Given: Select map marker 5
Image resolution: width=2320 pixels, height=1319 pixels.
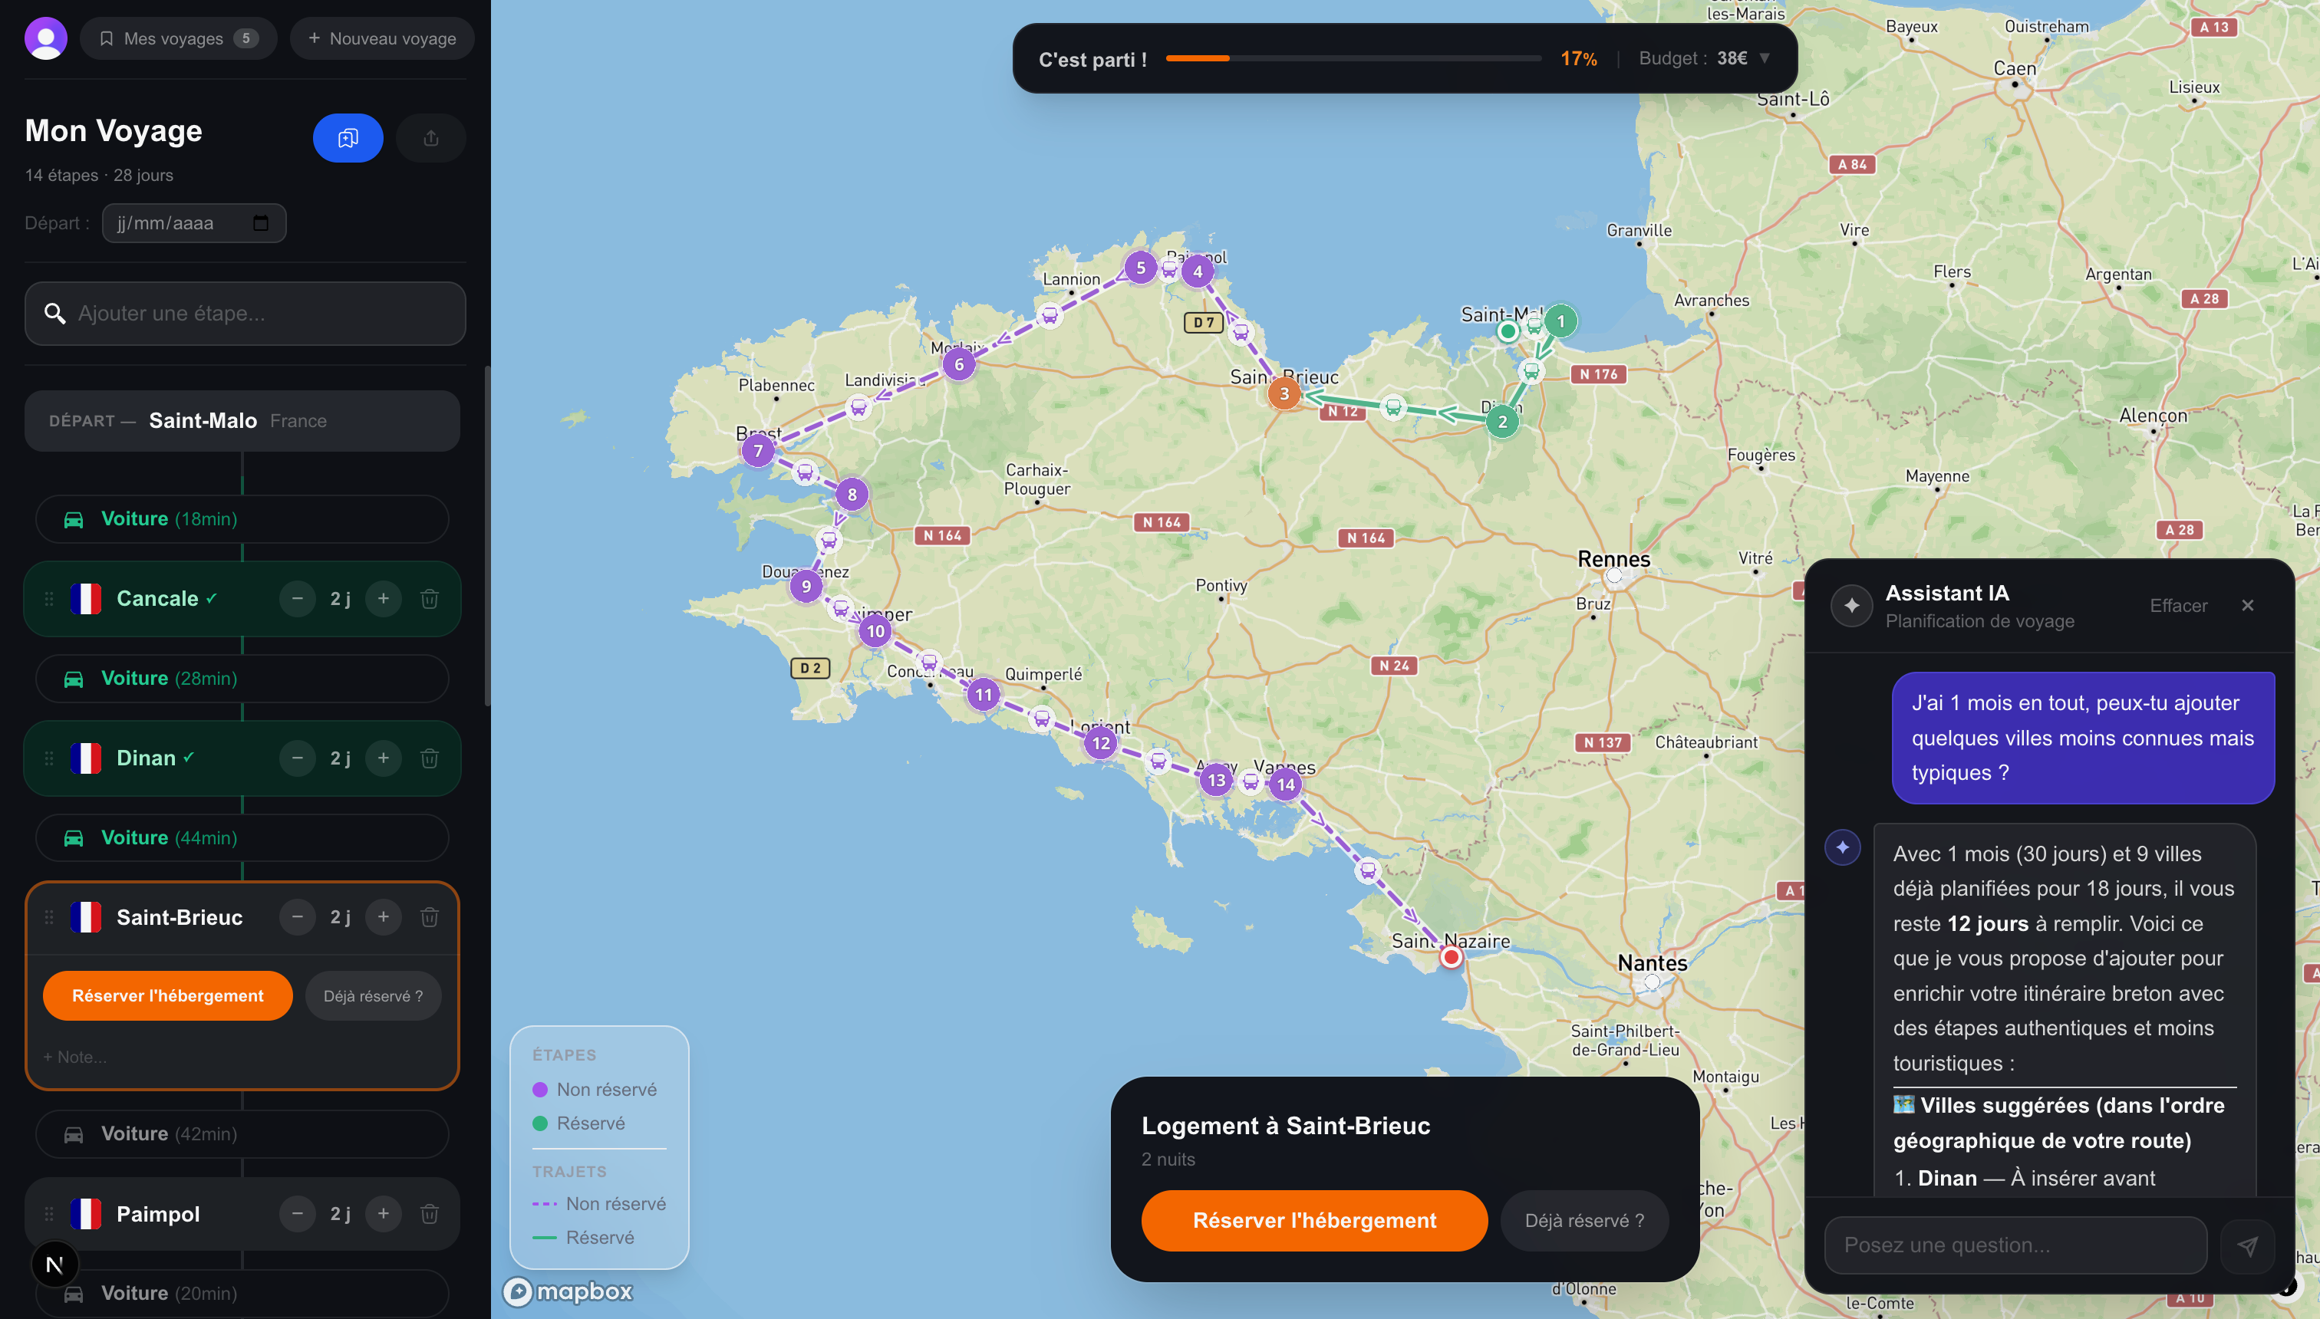Looking at the screenshot, I should (1141, 267).
